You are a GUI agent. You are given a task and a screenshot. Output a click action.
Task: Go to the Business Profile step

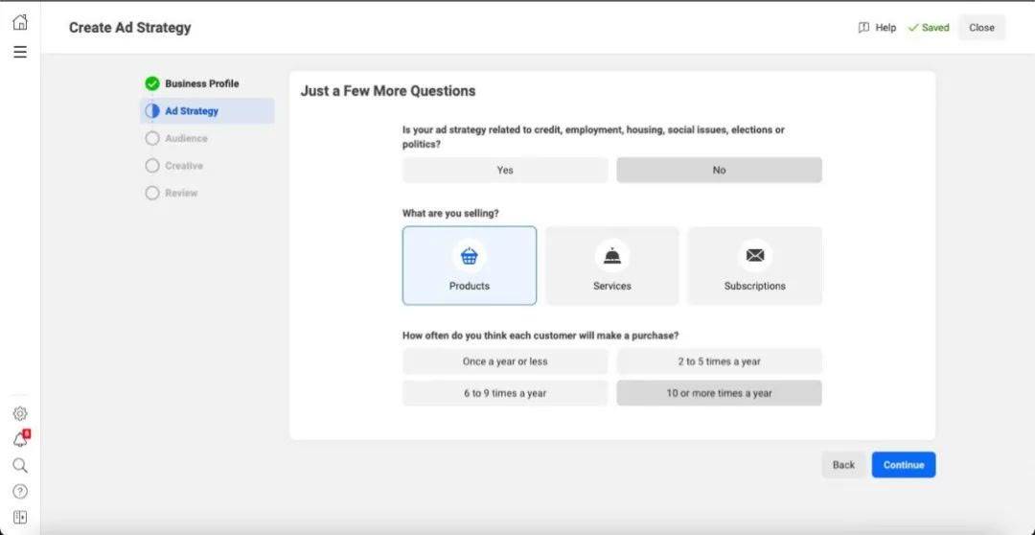pyautogui.click(x=201, y=83)
